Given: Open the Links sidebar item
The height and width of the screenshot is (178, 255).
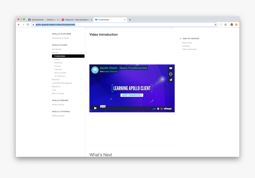Looking at the screenshot, I should (x=54, y=90).
